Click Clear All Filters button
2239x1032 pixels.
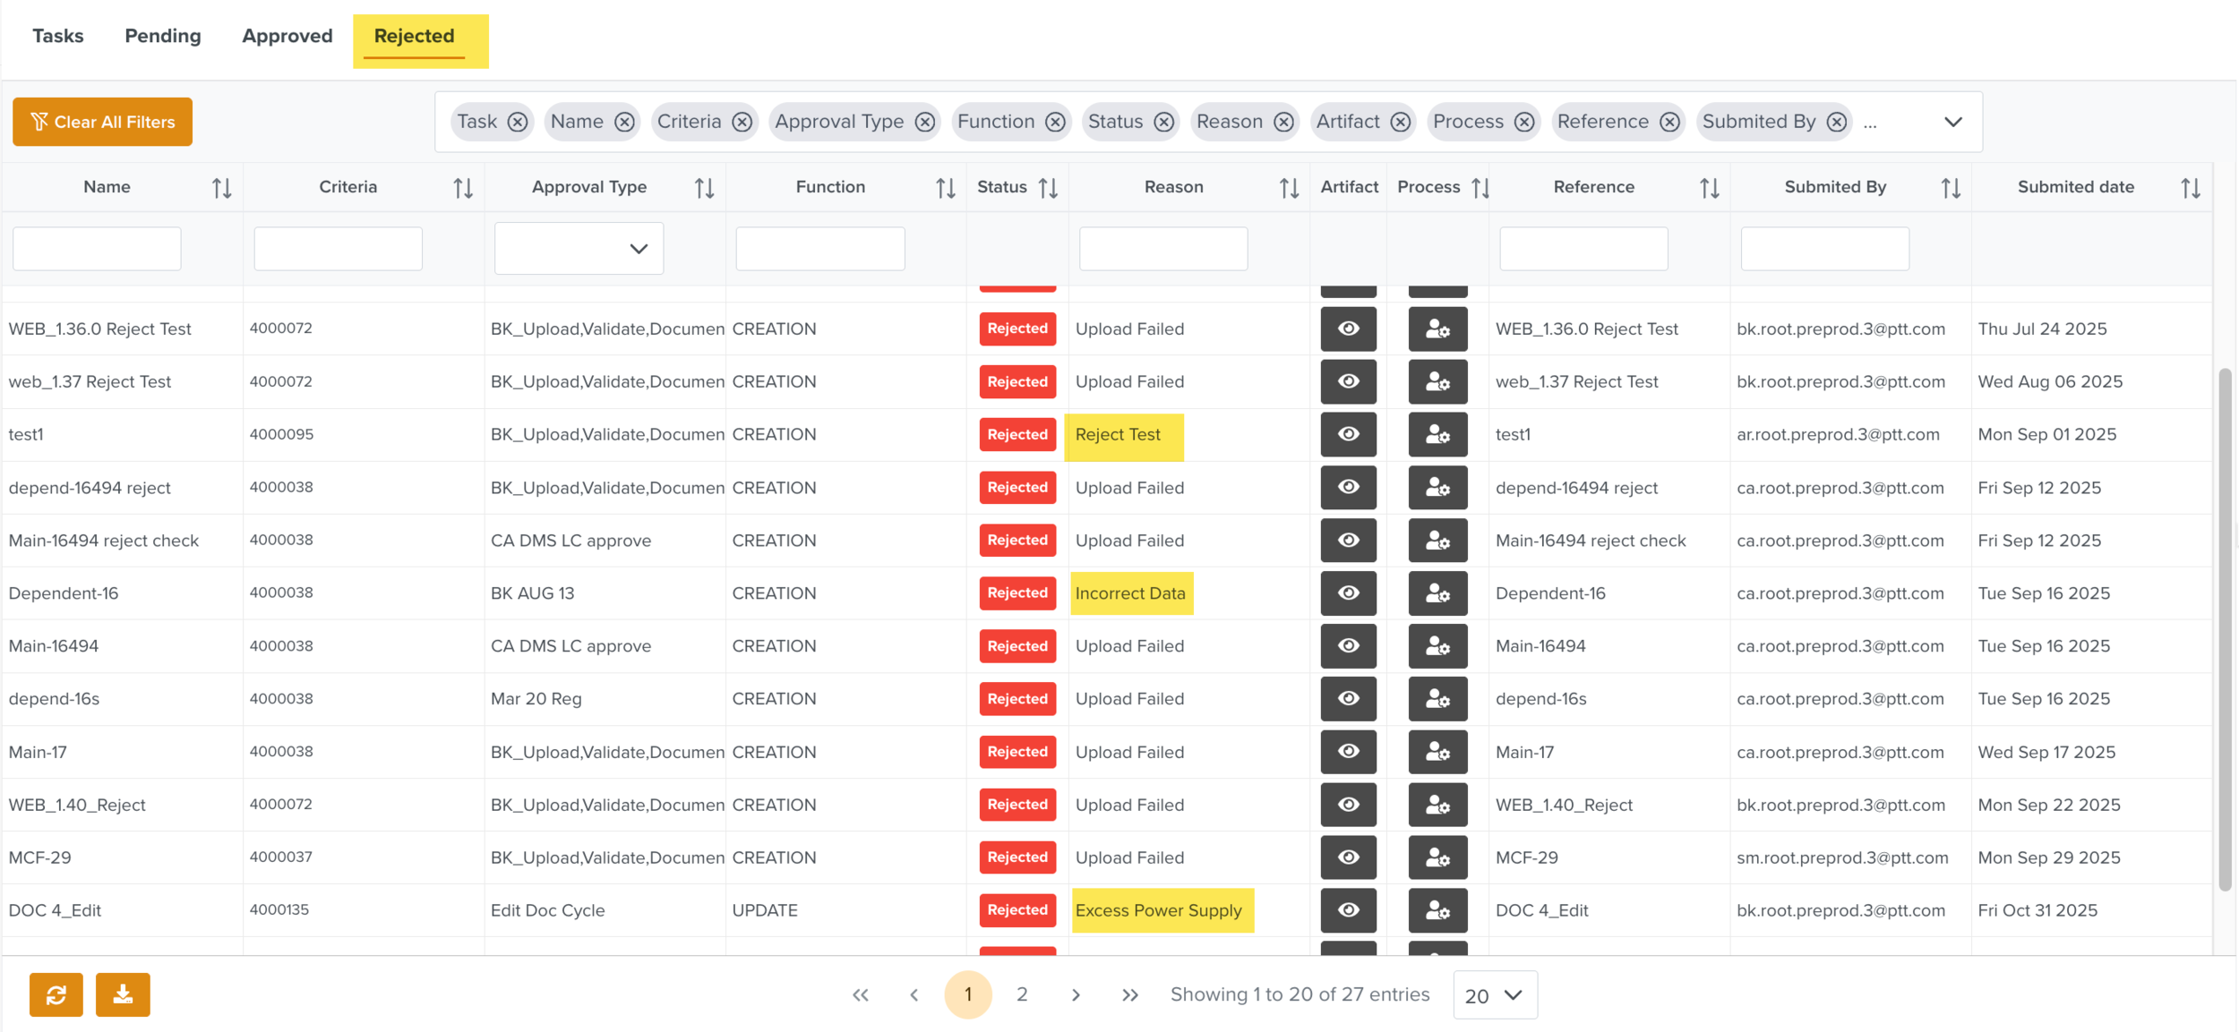tap(102, 122)
